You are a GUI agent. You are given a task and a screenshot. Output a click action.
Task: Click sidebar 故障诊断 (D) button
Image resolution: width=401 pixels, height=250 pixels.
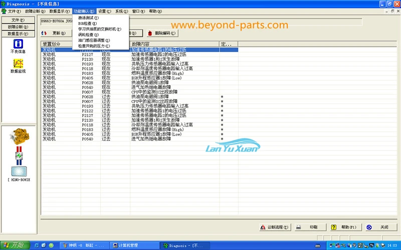tap(18, 27)
